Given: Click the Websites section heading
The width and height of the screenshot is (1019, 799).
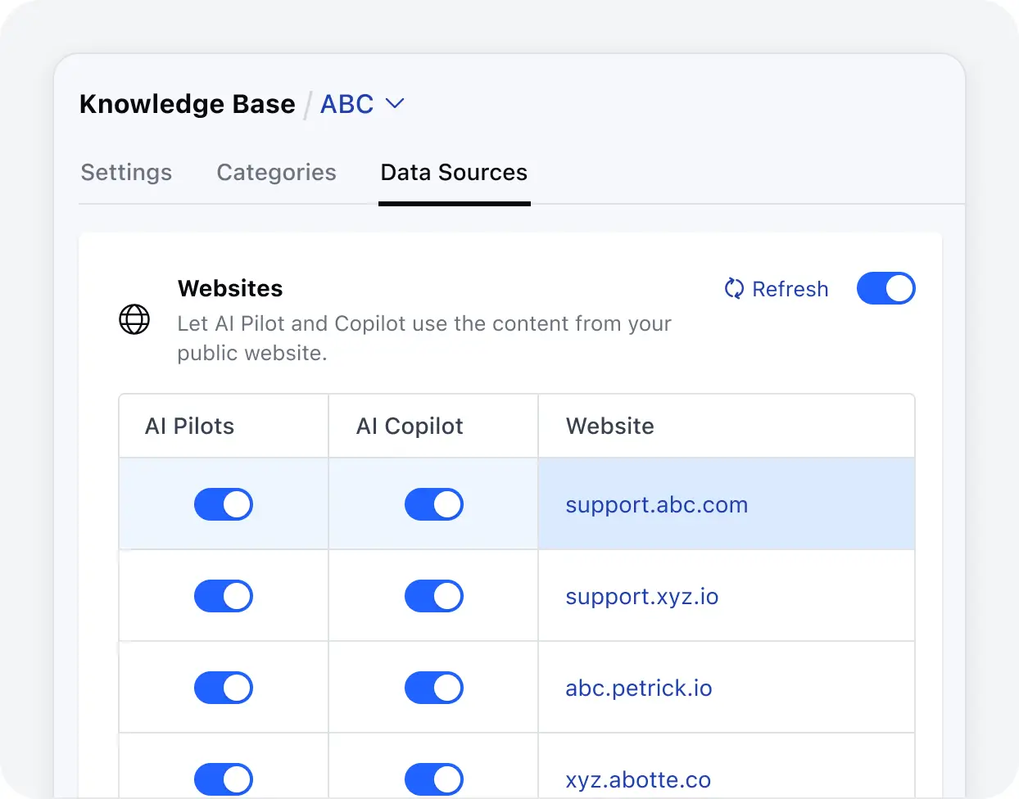Looking at the screenshot, I should pos(230,288).
